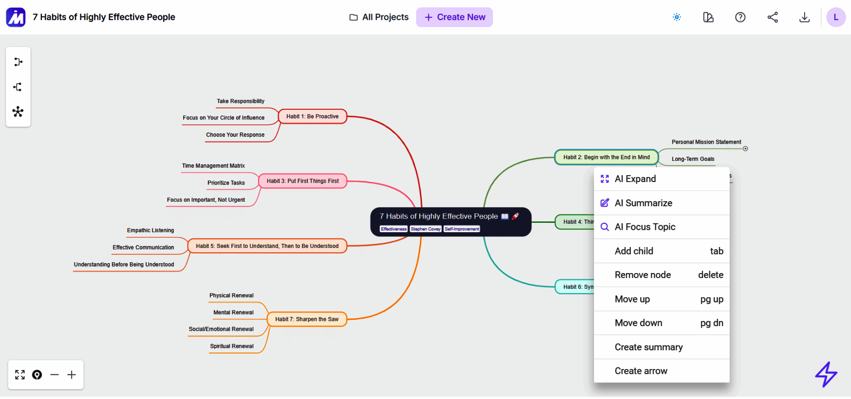Select the right-branching layout icon
Screen dimensions: 851x399
(x=18, y=62)
